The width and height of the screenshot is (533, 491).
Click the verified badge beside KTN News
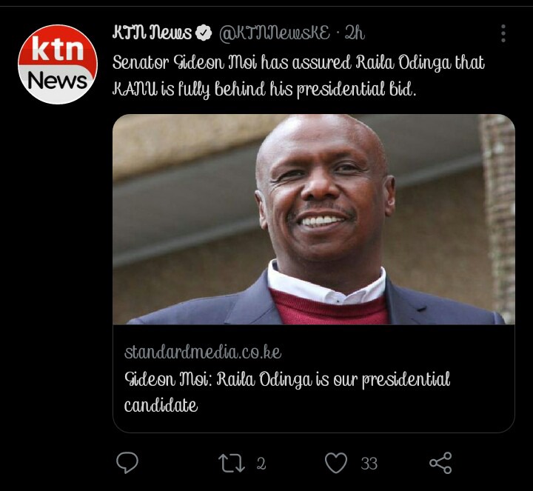(x=204, y=33)
